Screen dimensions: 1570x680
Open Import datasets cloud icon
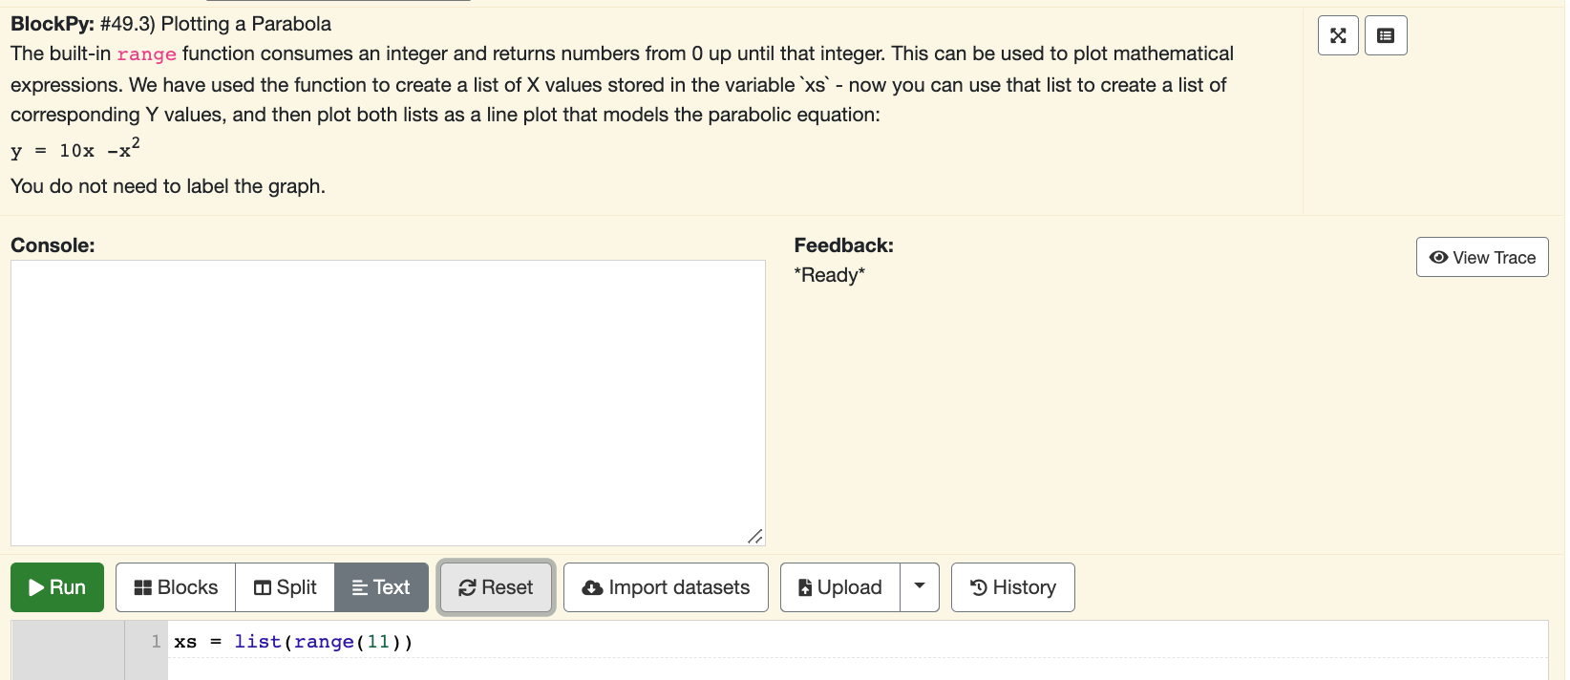[593, 587]
